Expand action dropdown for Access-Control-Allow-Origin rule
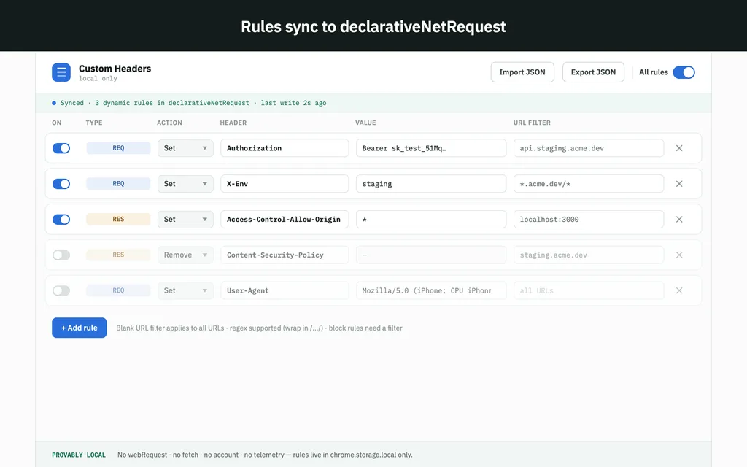747x467 pixels. point(185,219)
